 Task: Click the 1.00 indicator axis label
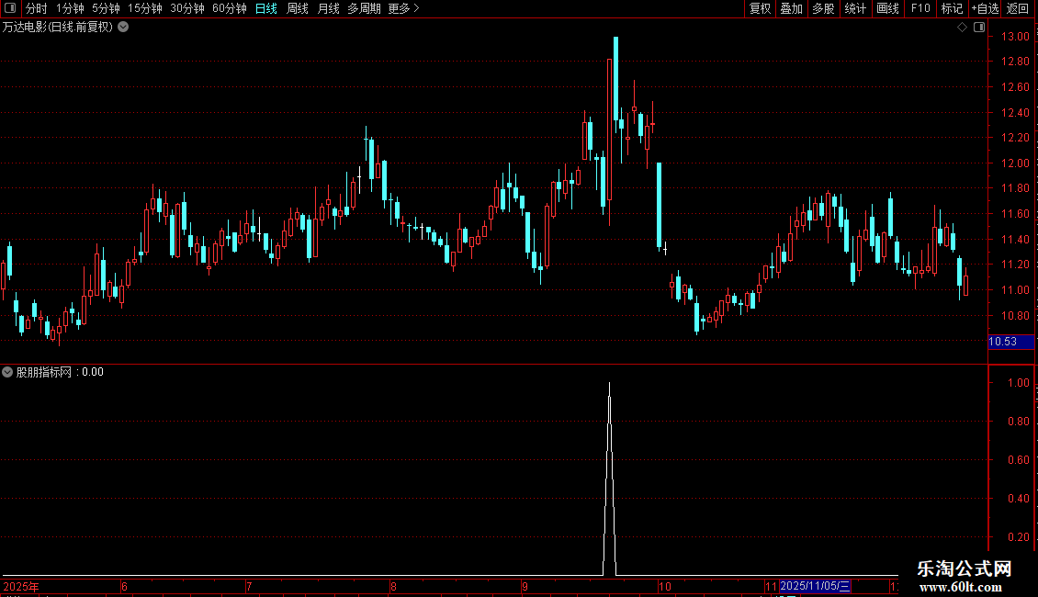pos(1018,383)
